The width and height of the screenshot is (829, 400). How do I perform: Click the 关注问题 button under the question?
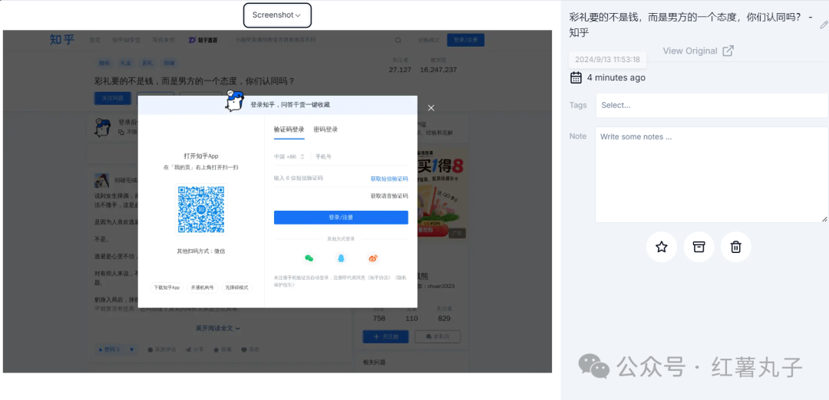point(113,98)
